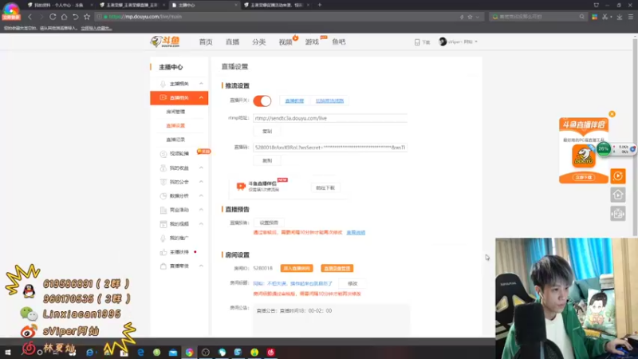Open the Mail app taskbar icon
This screenshot has width=638, height=359.
[173, 352]
